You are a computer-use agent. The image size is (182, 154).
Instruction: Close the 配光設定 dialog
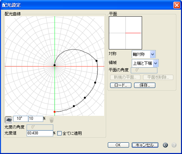177,5
